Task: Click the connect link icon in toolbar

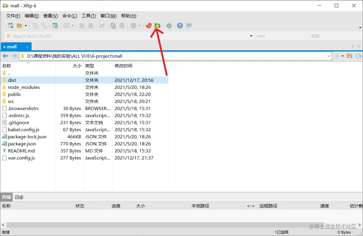Action: [x=35, y=26]
